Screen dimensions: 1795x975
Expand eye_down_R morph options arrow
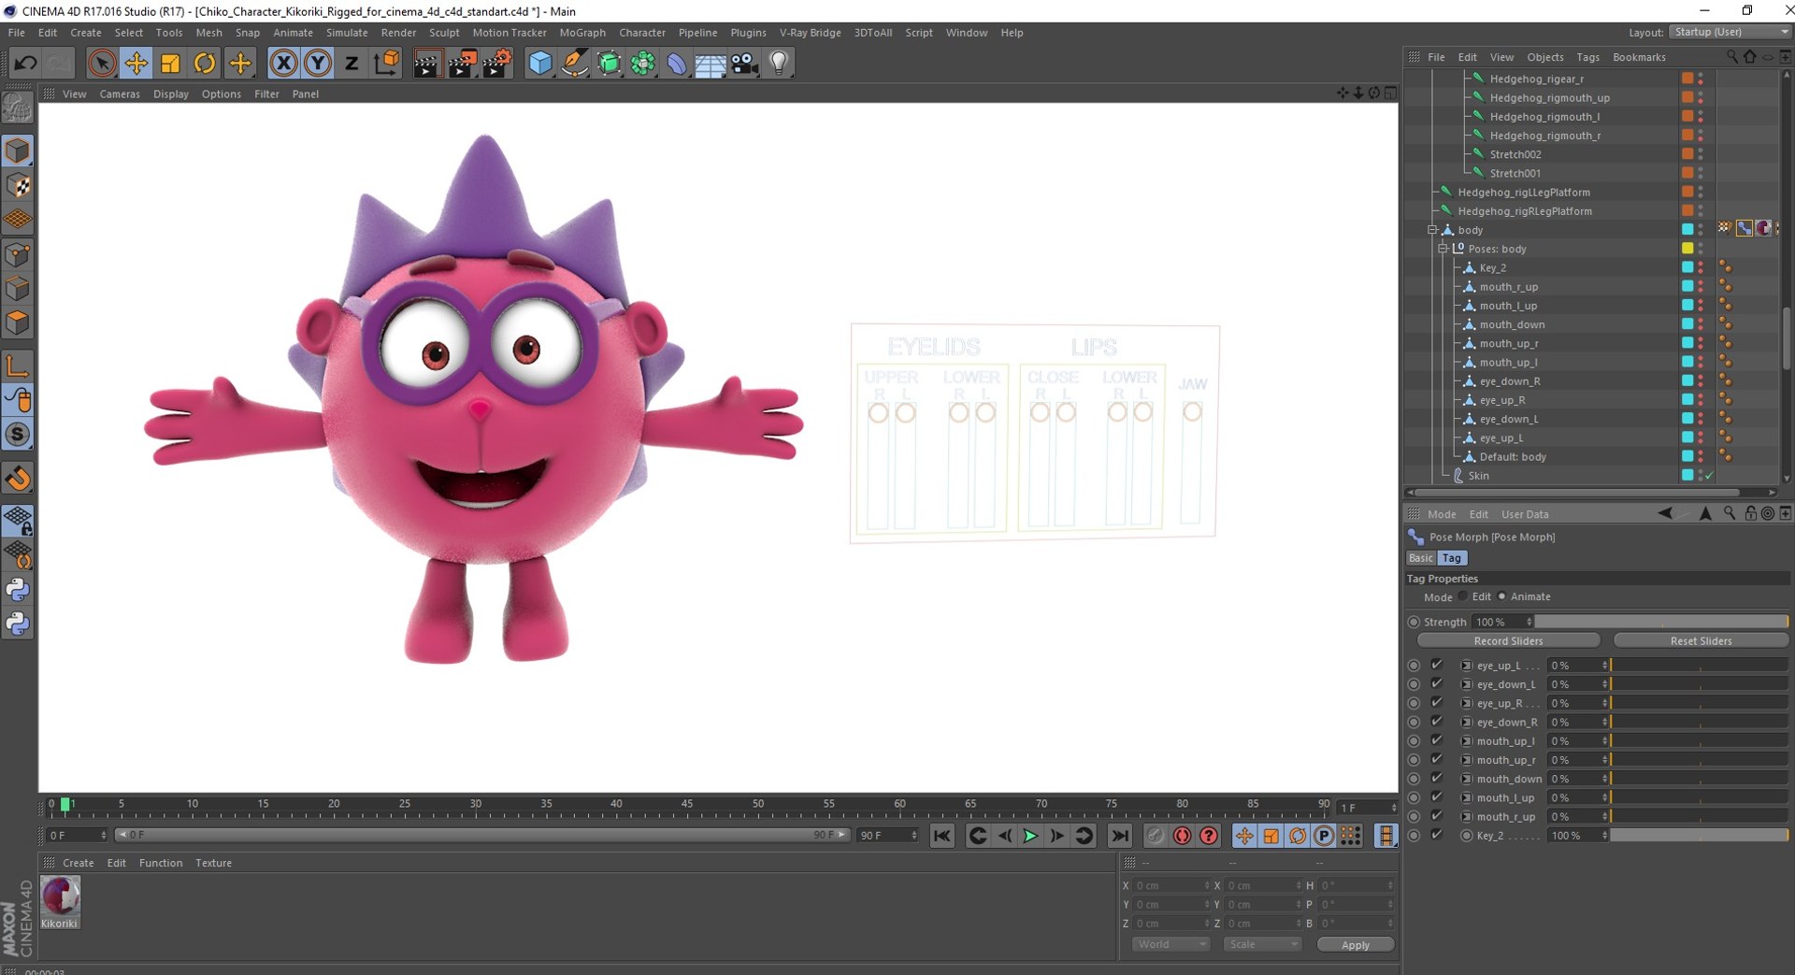pos(1466,723)
